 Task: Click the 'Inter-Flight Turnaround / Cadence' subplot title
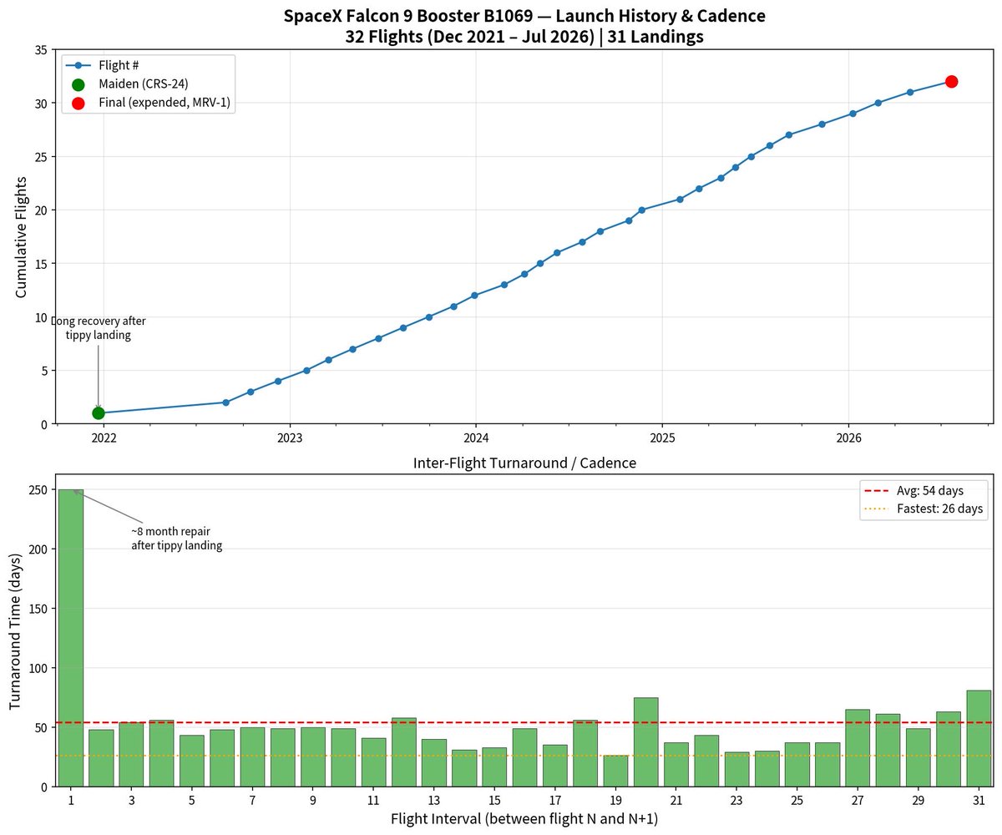tap(524, 463)
